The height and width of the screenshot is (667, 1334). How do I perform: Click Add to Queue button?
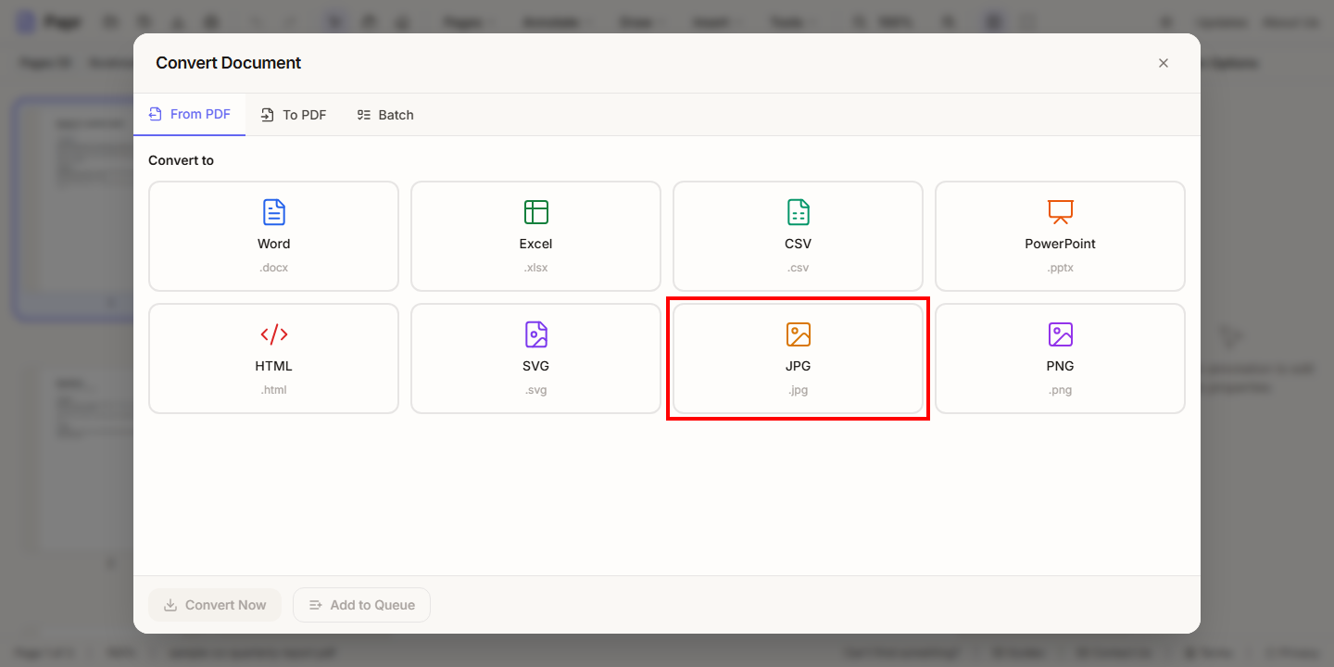[361, 605]
